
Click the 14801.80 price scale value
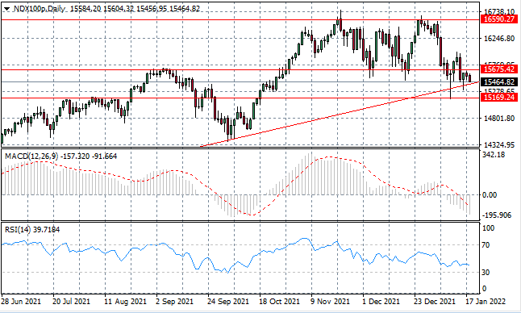point(499,119)
